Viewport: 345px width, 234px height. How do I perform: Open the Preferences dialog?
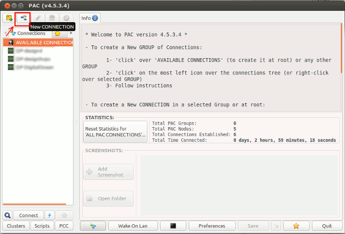point(211,226)
